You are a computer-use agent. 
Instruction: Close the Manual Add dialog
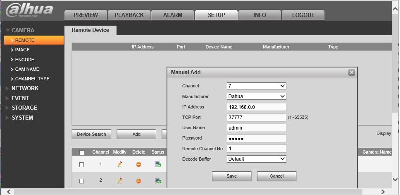[x=352, y=72]
